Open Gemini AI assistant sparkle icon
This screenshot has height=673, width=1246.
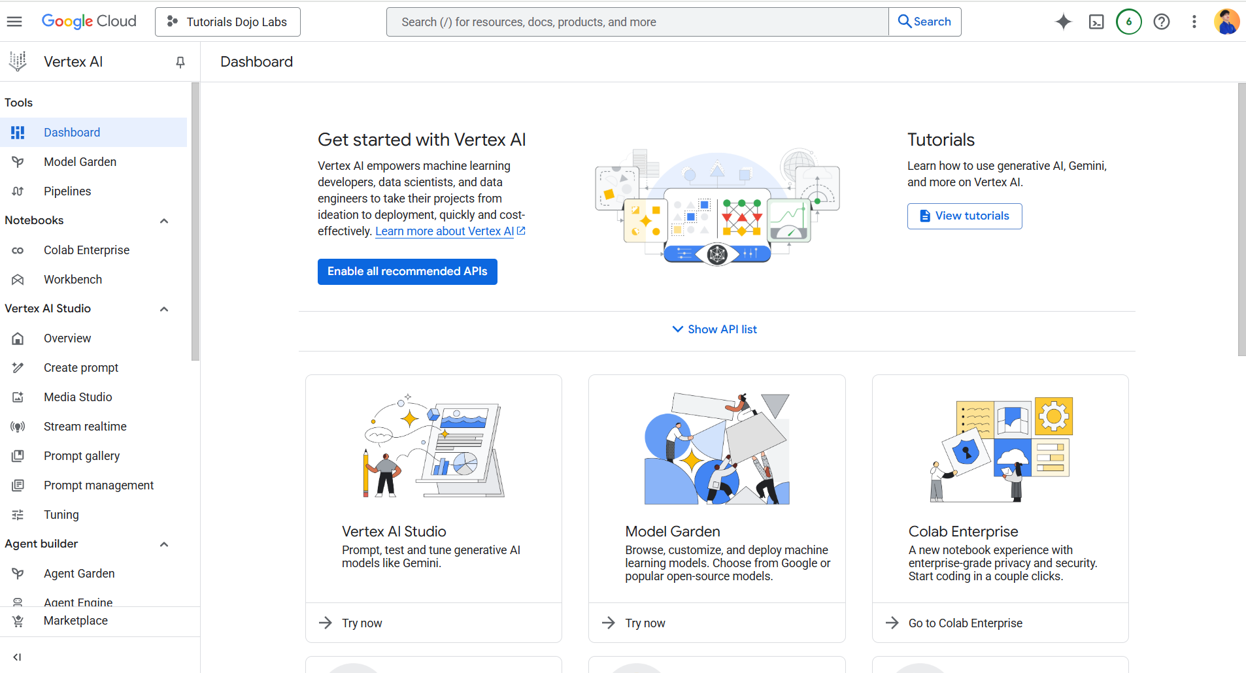(1064, 22)
